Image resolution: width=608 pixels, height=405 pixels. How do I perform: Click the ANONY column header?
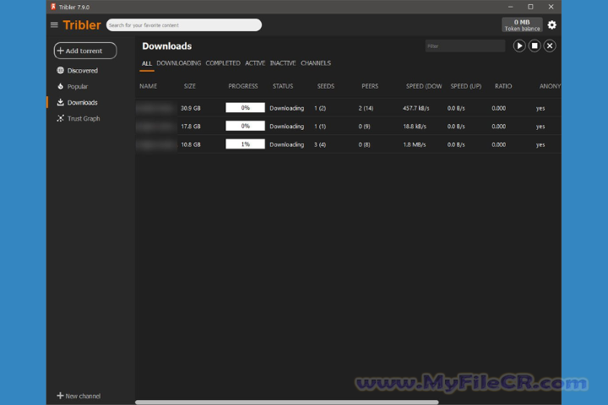550,86
